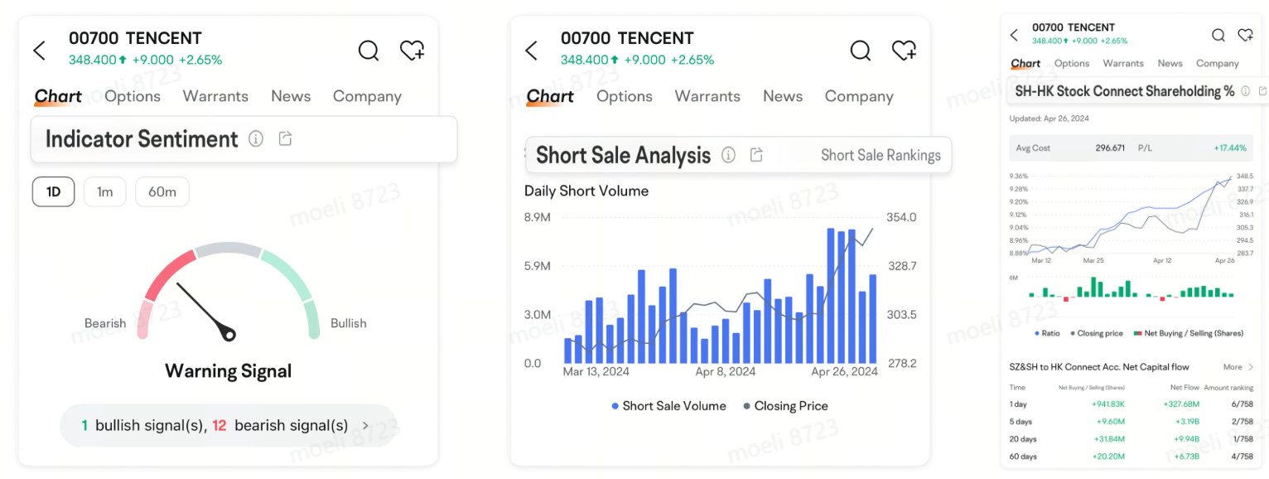Image resolution: width=1269 pixels, height=479 pixels.
Task: Click the Avg Cost value 296.671
Action: tap(1110, 148)
